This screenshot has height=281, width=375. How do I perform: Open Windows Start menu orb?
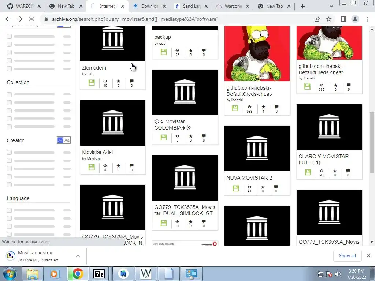point(10,274)
